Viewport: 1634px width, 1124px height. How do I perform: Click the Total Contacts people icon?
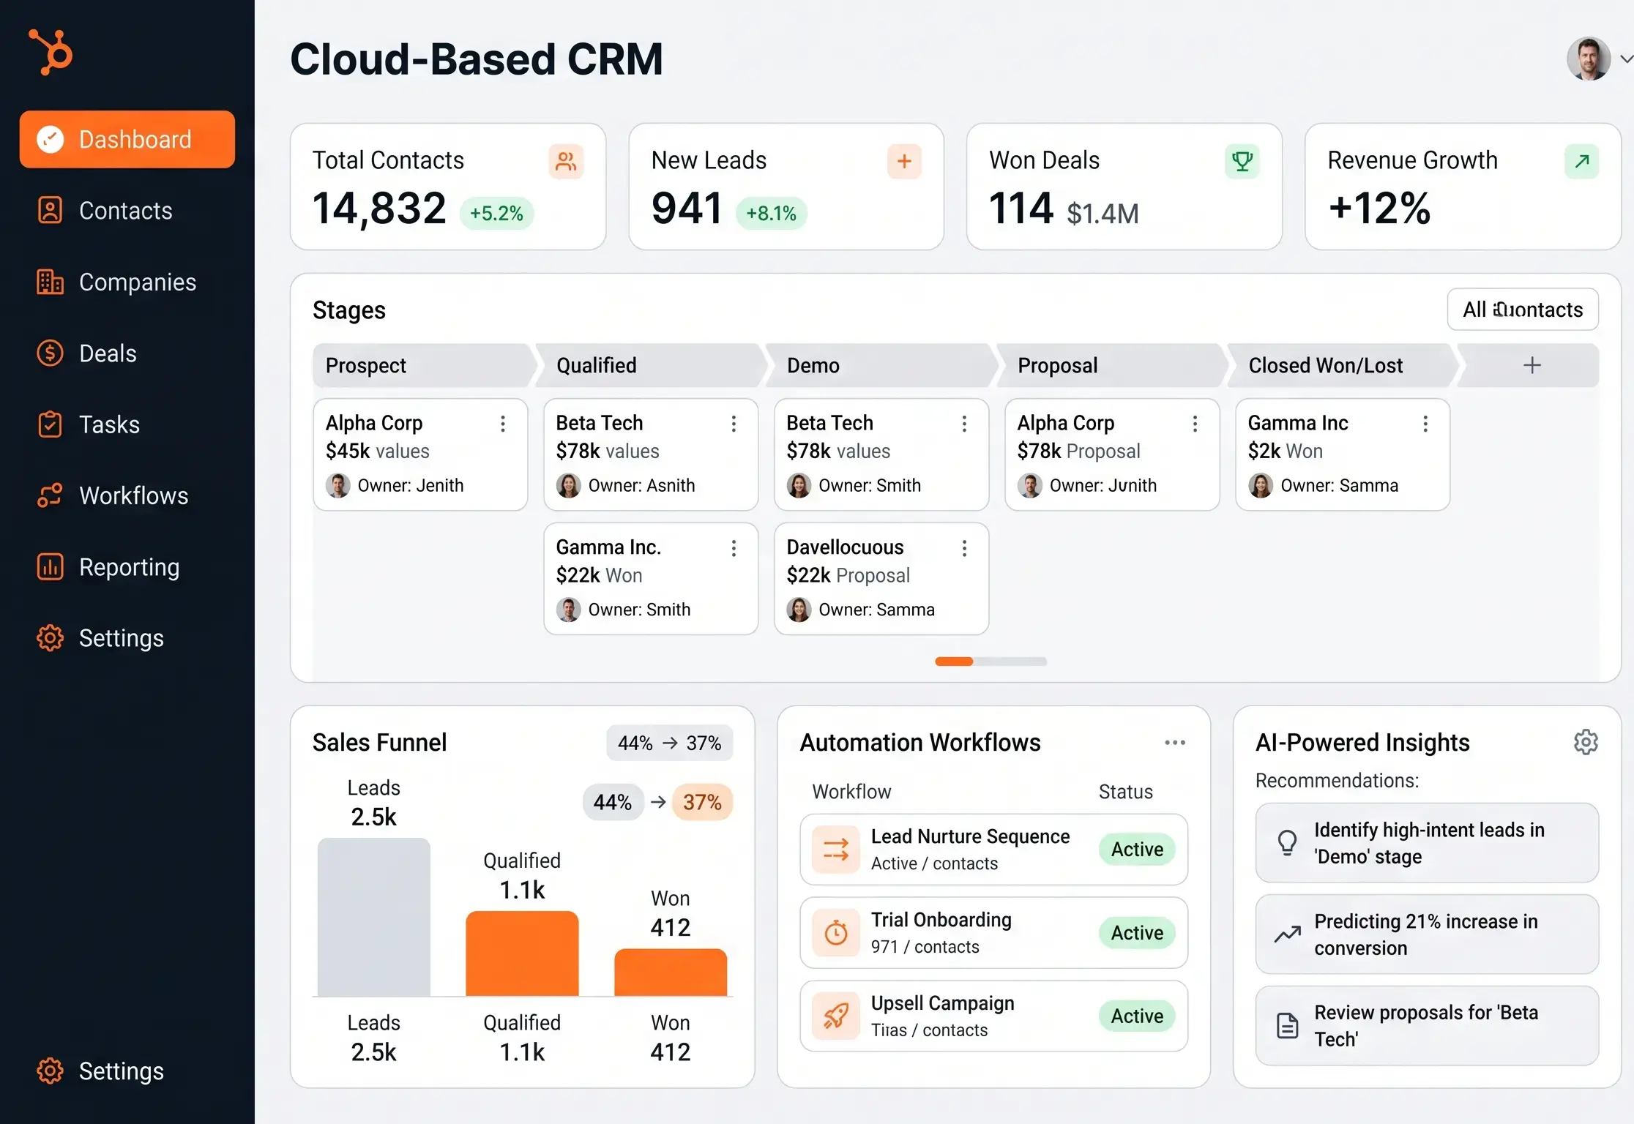[x=566, y=161]
